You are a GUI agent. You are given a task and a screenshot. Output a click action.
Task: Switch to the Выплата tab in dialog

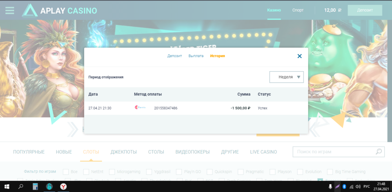pyautogui.click(x=196, y=56)
